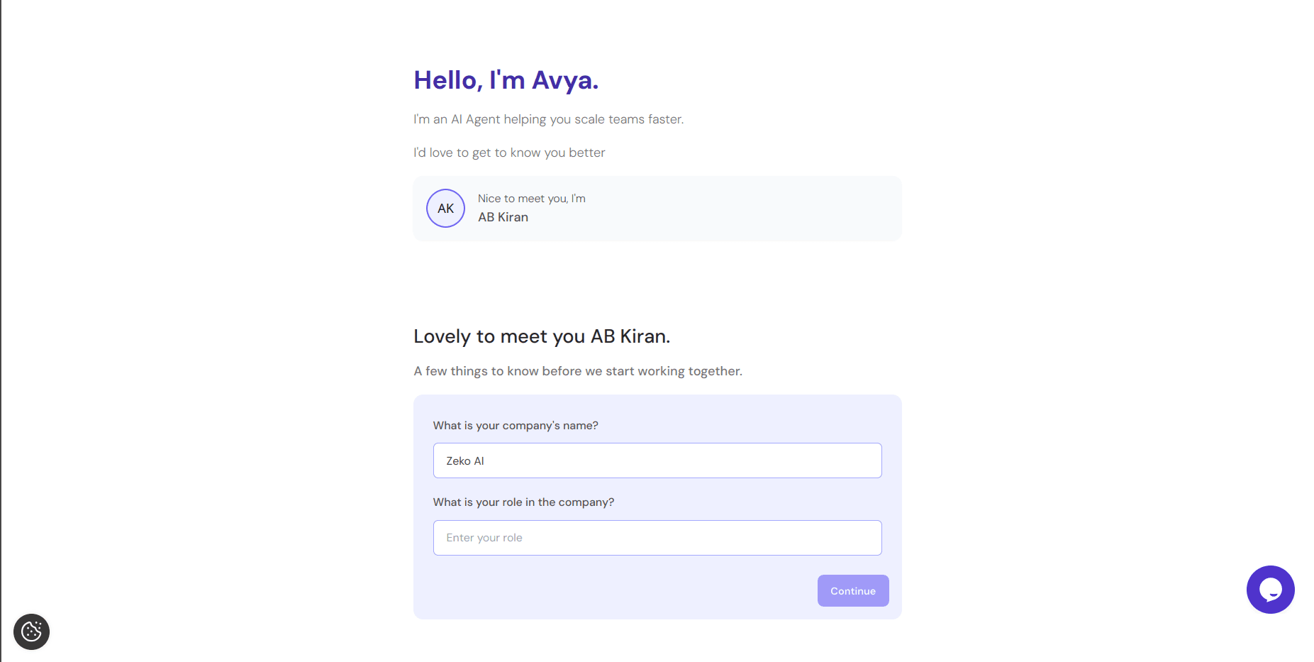The image size is (1314, 662).
Task: Click Continue to submit the form
Action: (x=852, y=590)
